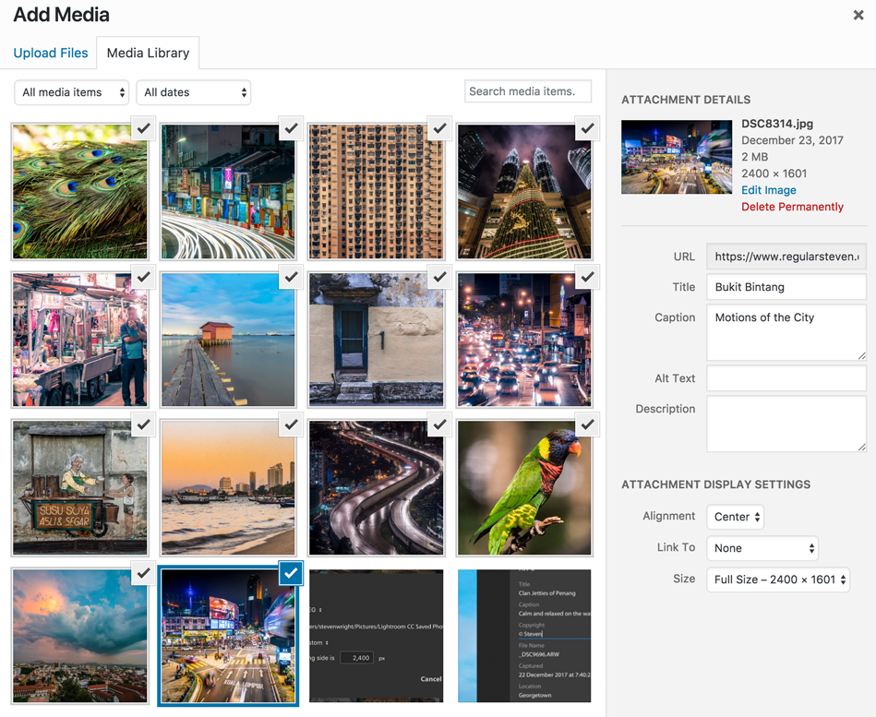
Task: Click into the Alt Text field
Action: pos(786,378)
